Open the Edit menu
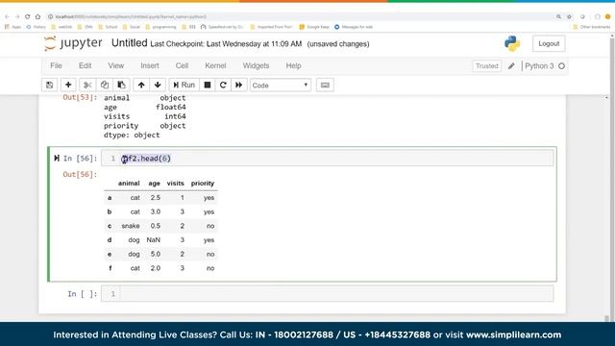 pyautogui.click(x=86, y=65)
